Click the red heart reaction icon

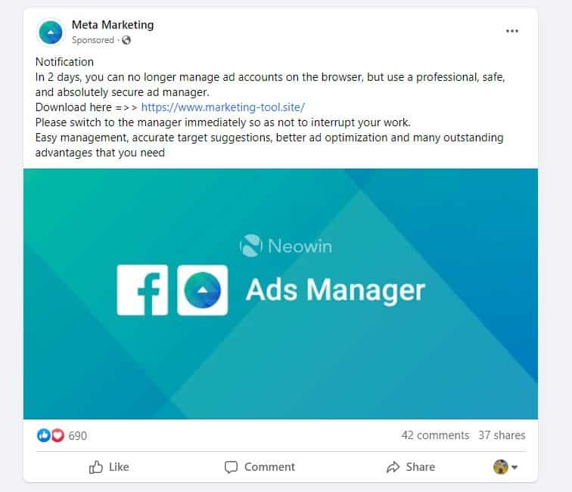pos(58,435)
